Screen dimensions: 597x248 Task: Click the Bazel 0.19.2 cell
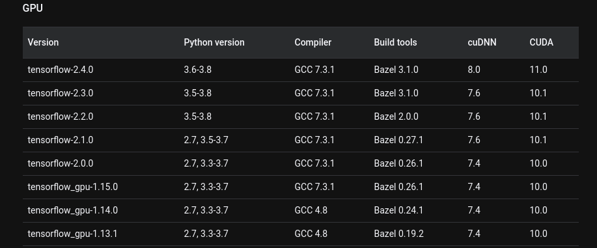point(398,234)
